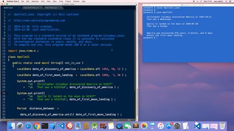Image resolution: width=234 pixels, height=131 pixels.
Task: Open Finder from the Dock
Action: (x=12, y=126)
